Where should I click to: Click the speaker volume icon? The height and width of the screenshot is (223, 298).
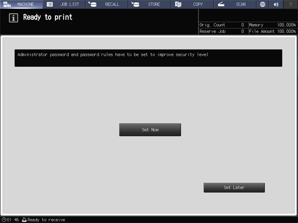click(276, 4)
